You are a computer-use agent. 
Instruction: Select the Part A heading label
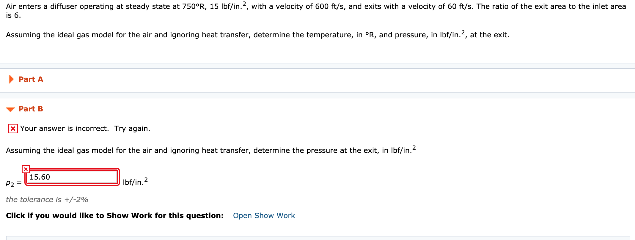pos(31,79)
